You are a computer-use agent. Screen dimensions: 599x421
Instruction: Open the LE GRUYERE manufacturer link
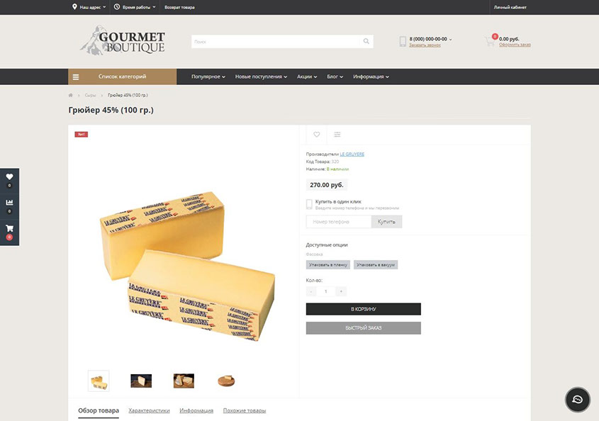[352, 155]
